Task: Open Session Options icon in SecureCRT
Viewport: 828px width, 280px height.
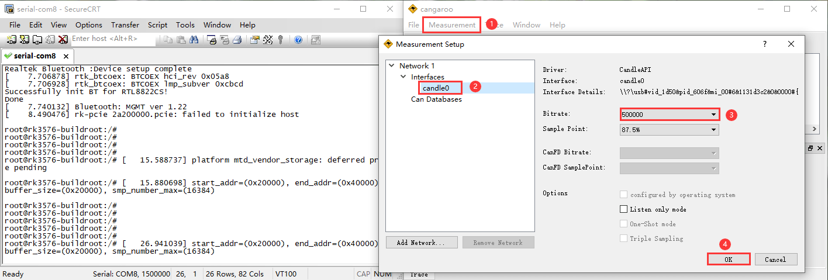Action: coord(255,40)
